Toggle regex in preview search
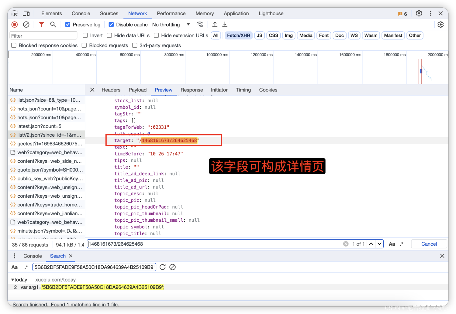This screenshot has width=456, height=314. (402, 244)
